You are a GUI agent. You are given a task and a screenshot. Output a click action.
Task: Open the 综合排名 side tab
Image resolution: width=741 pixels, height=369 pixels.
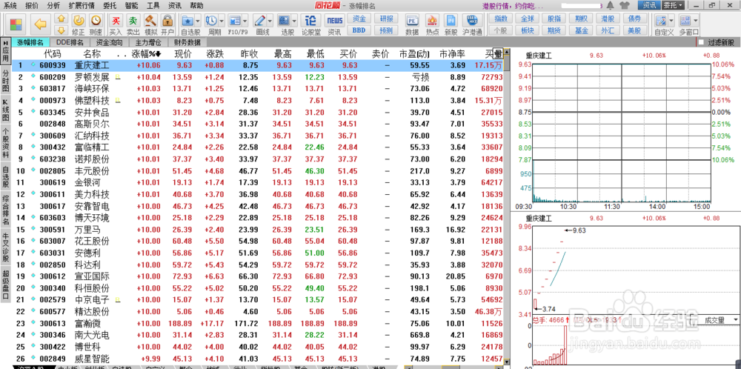click(6, 209)
